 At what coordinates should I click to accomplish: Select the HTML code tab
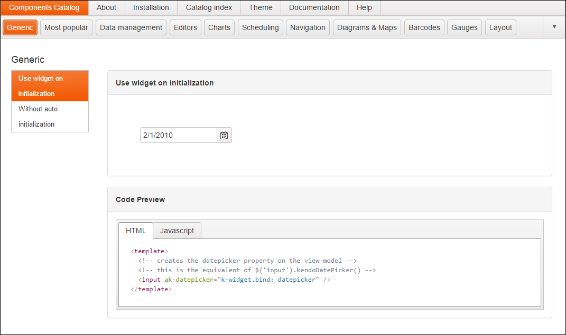136,231
